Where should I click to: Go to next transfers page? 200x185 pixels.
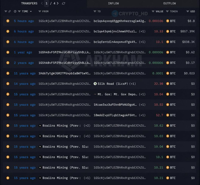[57, 3]
